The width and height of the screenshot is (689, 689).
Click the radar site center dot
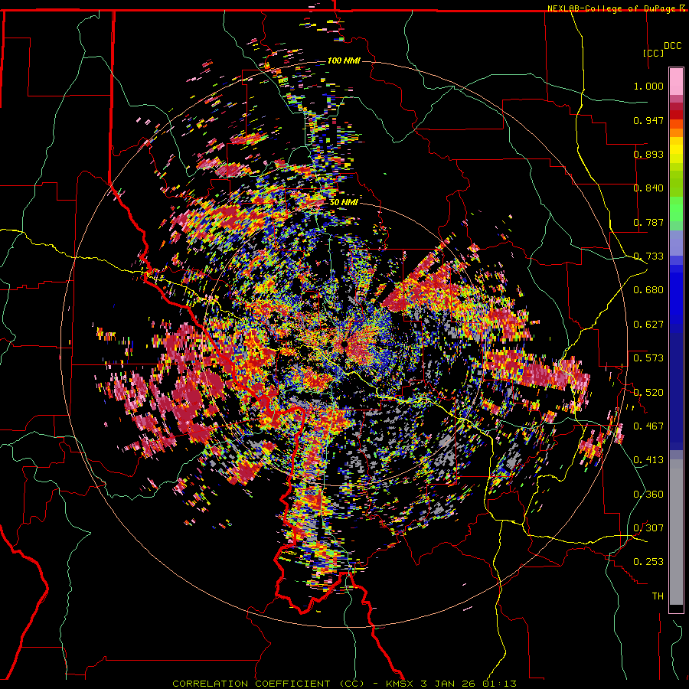[344, 345]
